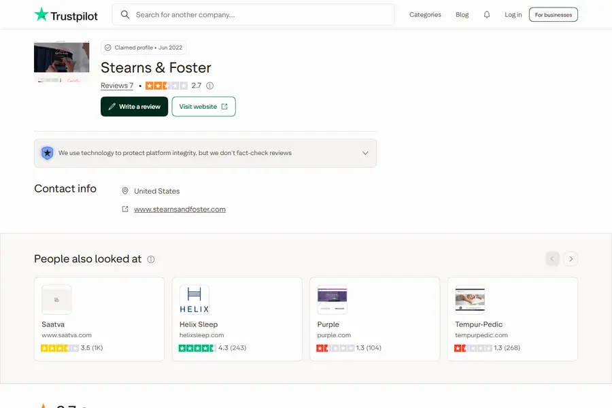The height and width of the screenshot is (408, 612).
Task: Click Log in
Action: tap(513, 15)
